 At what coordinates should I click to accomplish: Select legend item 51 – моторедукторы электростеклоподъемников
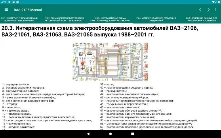click(146, 124)
